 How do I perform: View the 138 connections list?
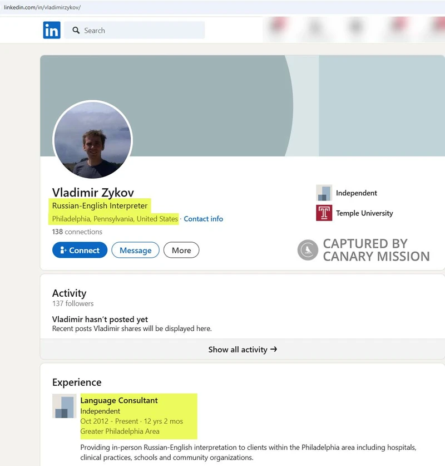point(78,232)
